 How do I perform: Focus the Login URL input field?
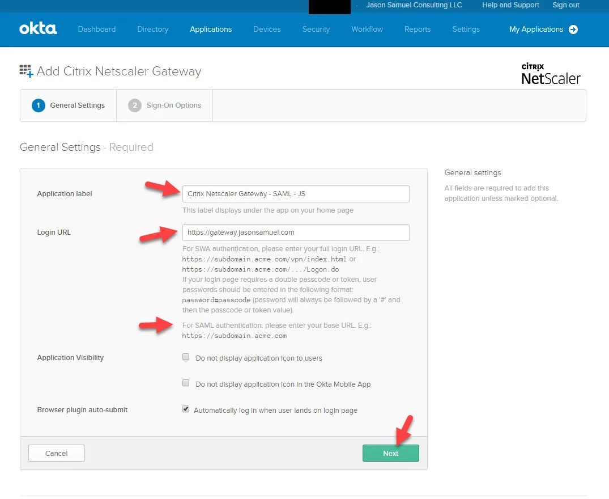pyautogui.click(x=296, y=232)
